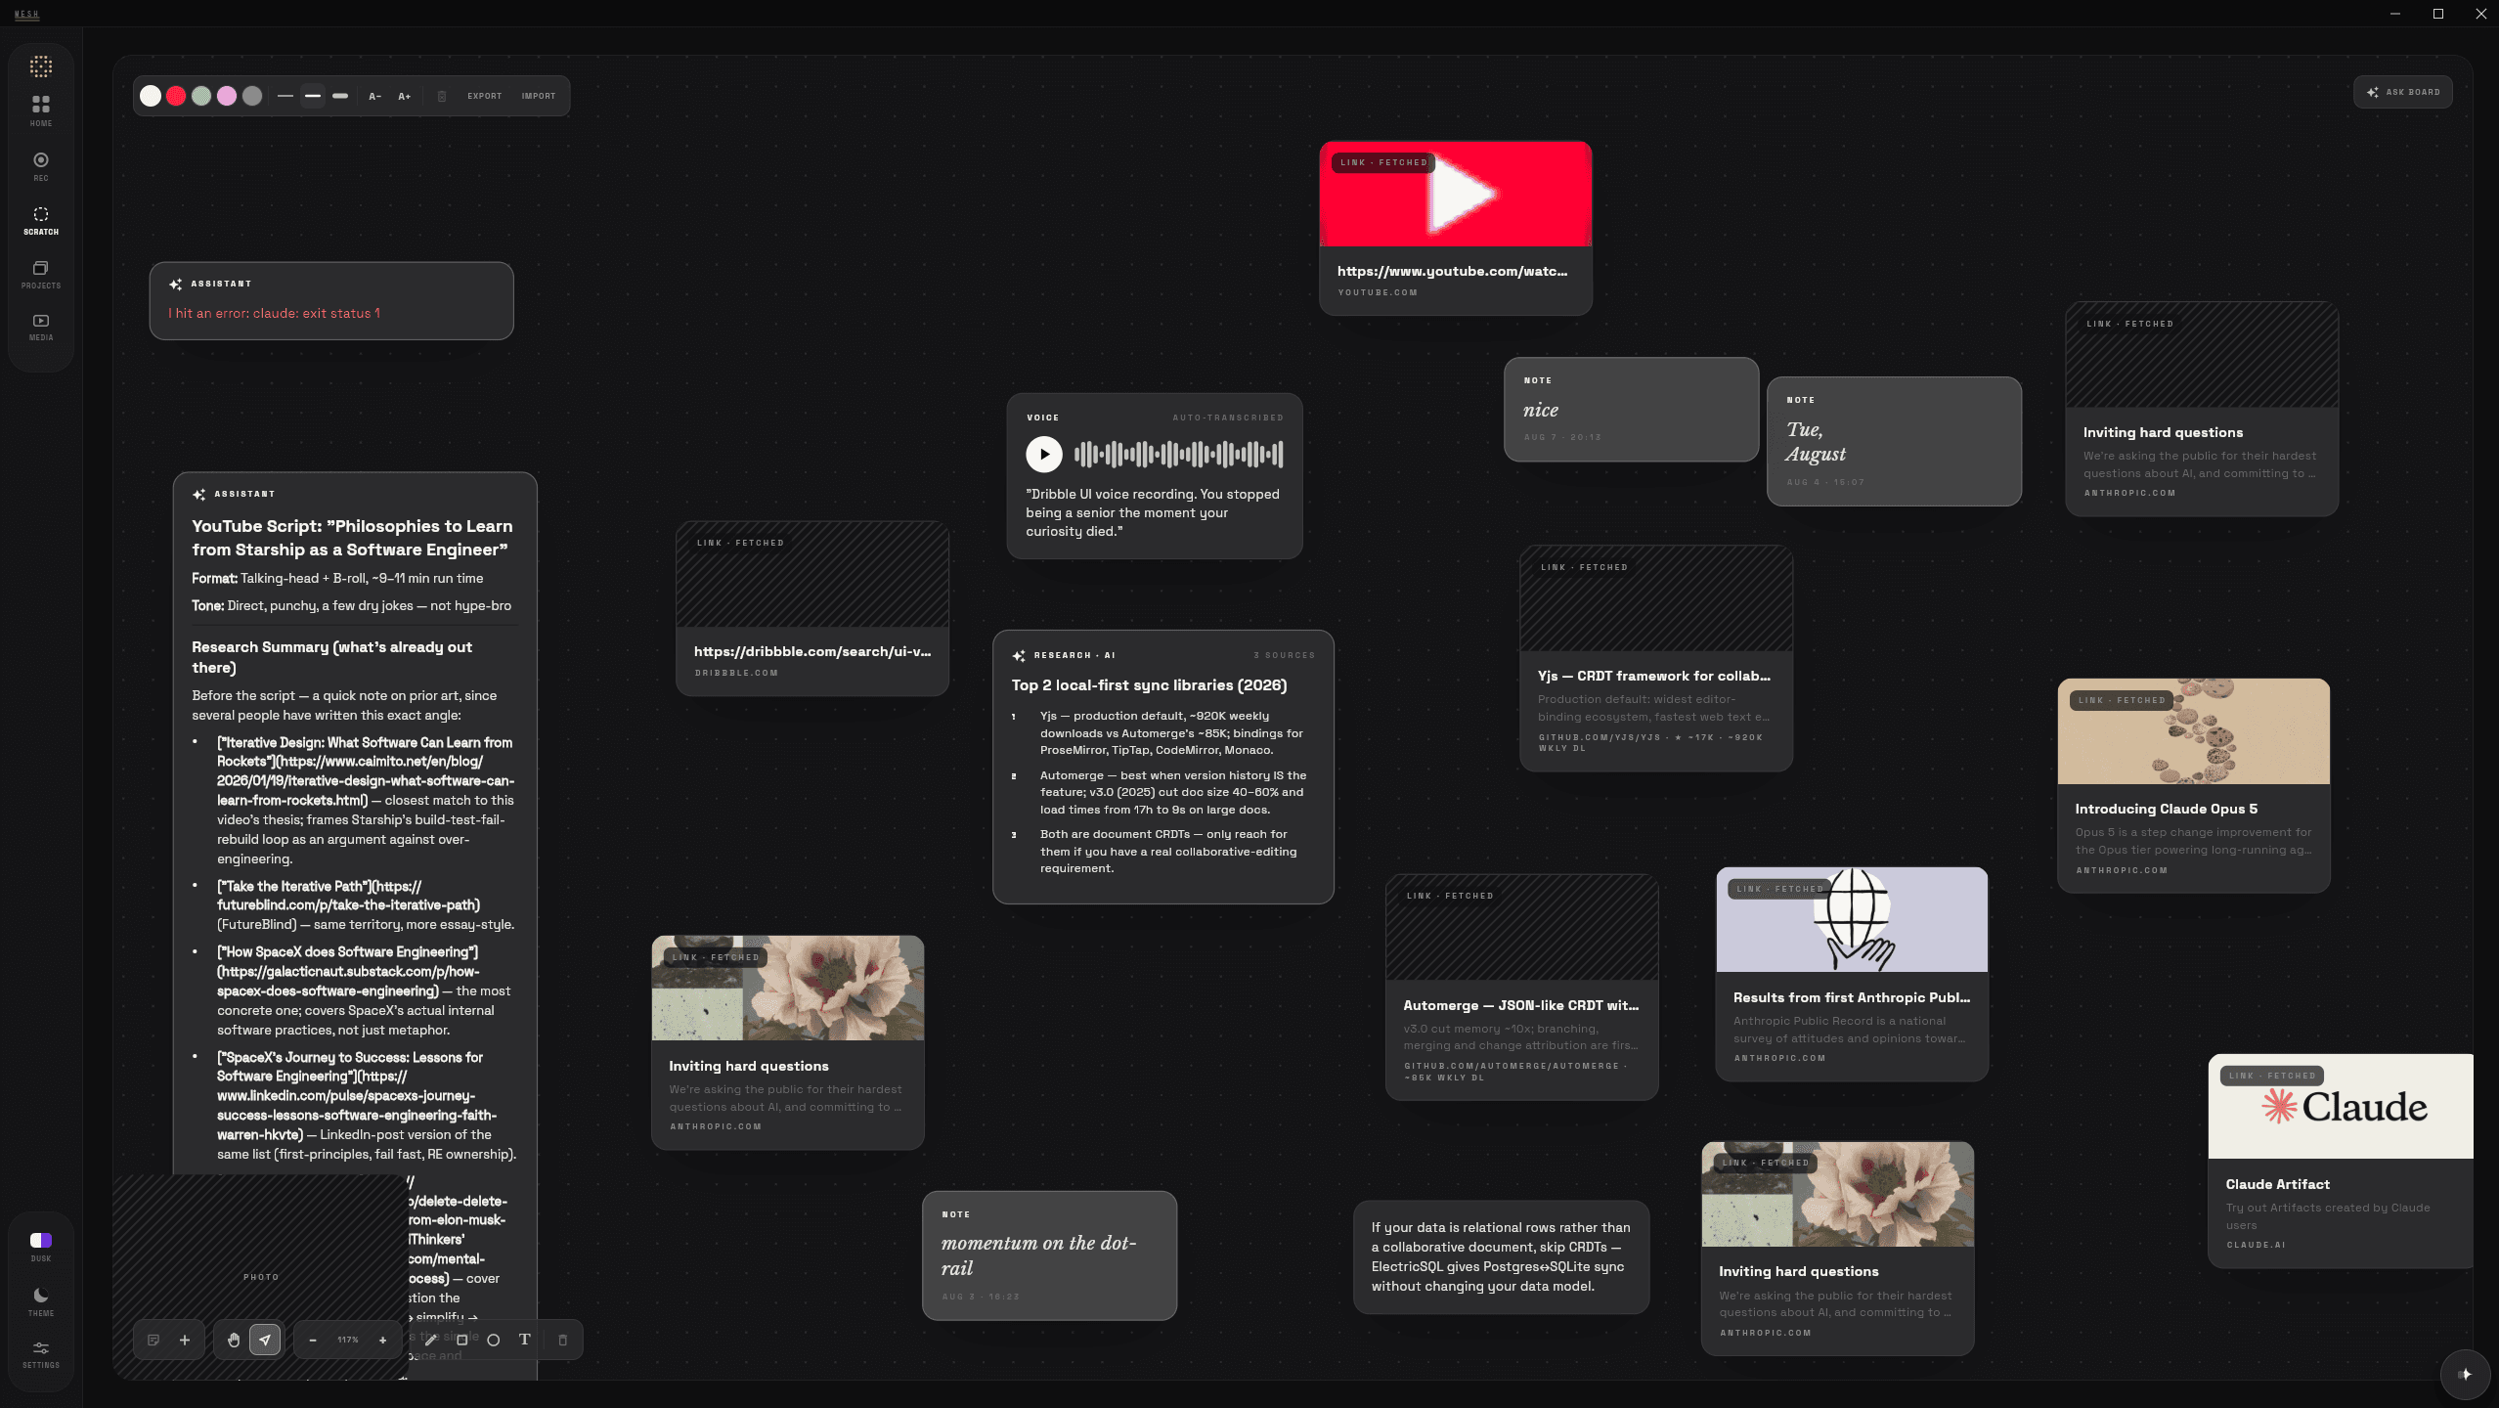Click the Export button

pyautogui.click(x=485, y=96)
